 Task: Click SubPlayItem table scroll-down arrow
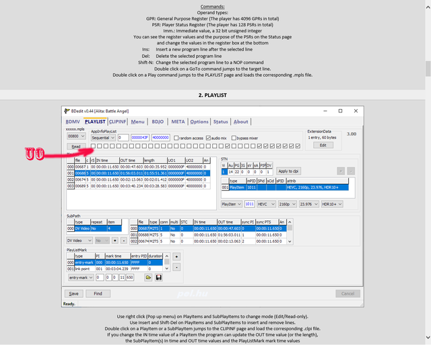(x=290, y=241)
